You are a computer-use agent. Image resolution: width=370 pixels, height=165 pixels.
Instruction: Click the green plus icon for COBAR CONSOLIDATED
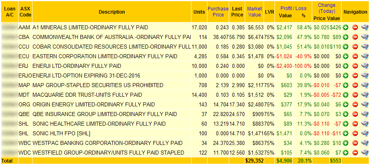[x=346, y=47]
